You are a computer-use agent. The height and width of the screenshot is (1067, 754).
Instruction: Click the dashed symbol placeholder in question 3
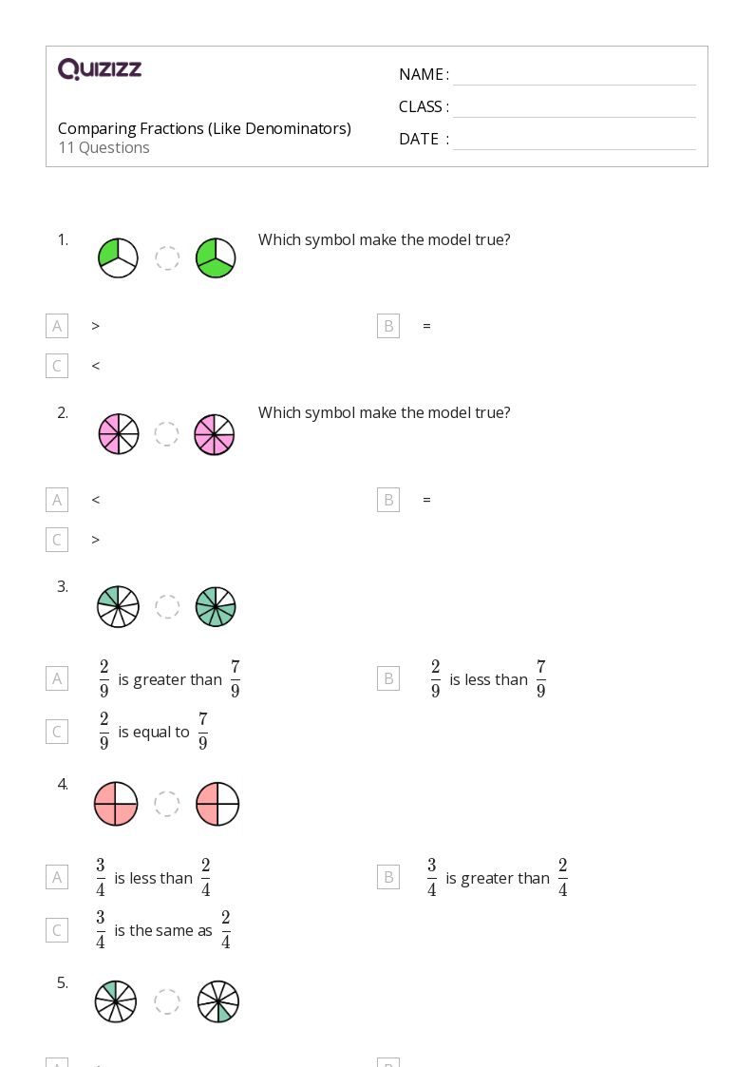point(167,606)
